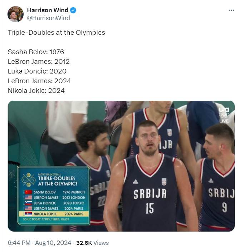Open the @HarrisonWind handle link
Image resolution: width=238 pixels, height=252 pixels.
(x=48, y=18)
